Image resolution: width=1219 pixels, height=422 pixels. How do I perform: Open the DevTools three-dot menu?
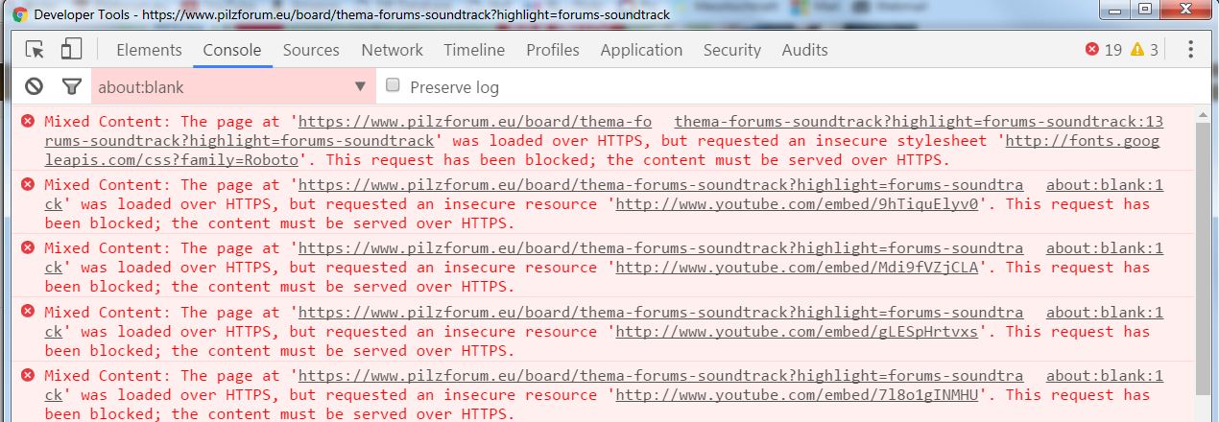pos(1190,50)
